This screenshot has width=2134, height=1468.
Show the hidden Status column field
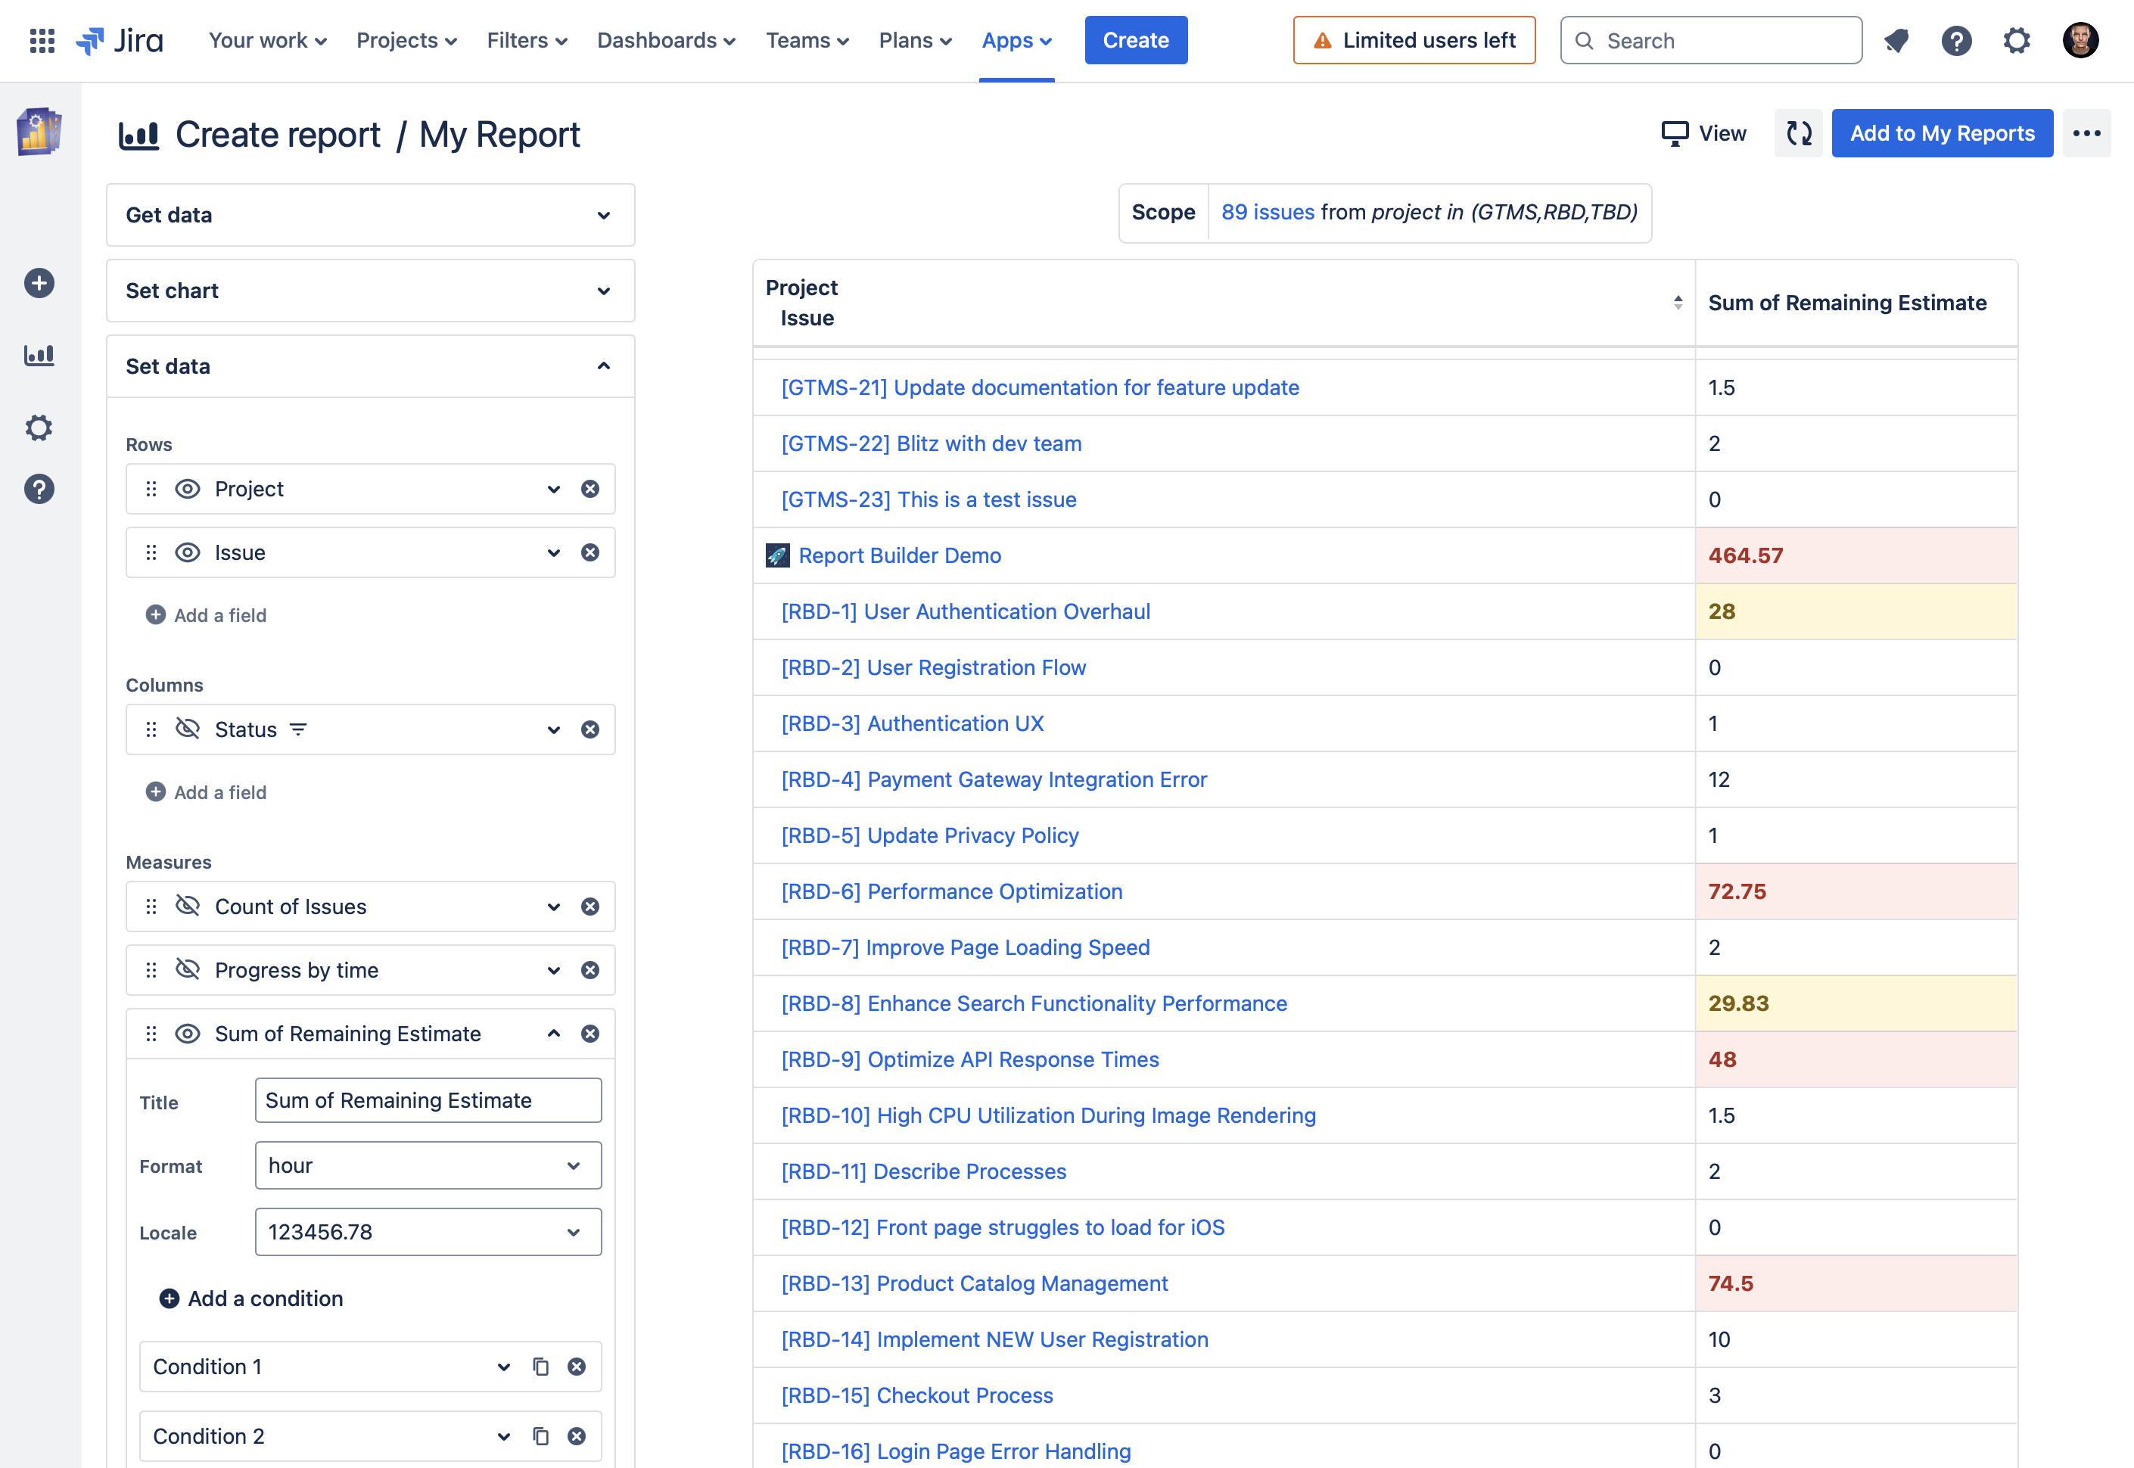click(188, 729)
